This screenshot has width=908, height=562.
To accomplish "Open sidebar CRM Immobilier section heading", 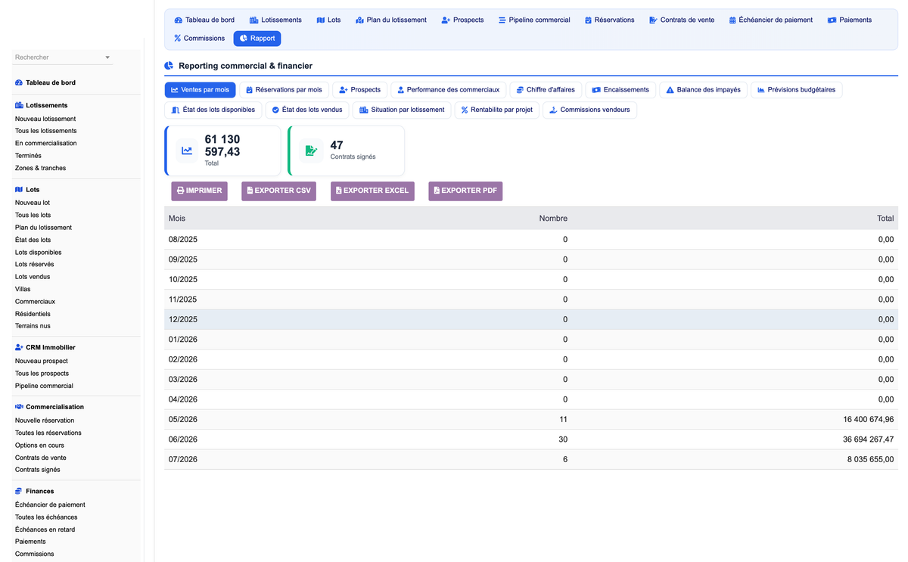I will [x=51, y=347].
